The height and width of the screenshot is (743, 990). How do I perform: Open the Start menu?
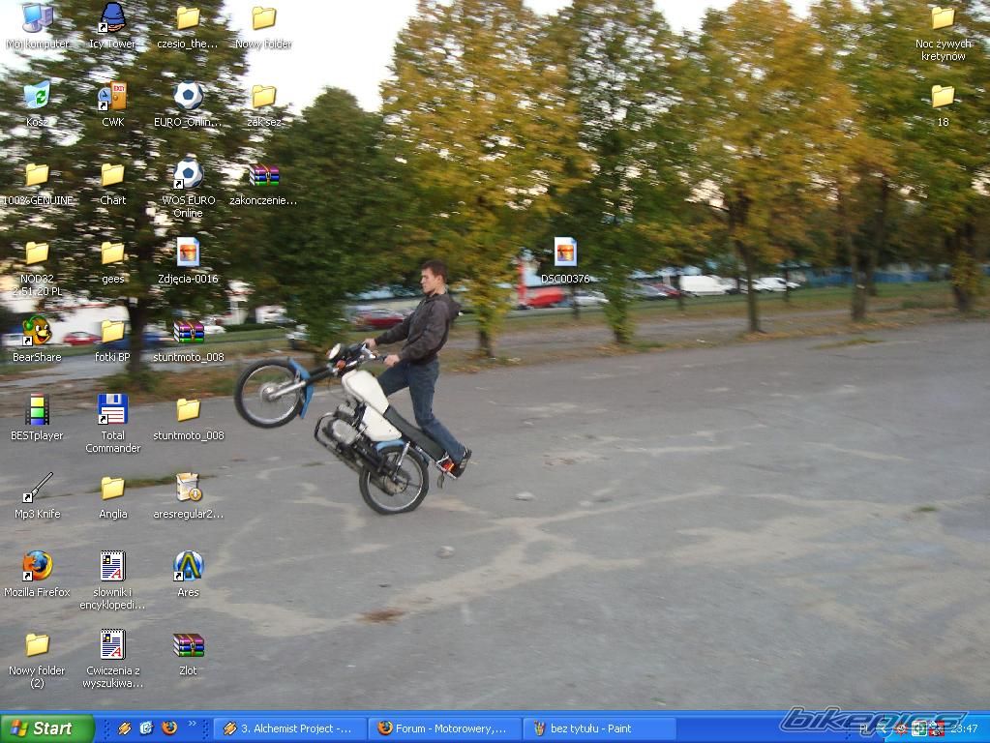point(46,728)
